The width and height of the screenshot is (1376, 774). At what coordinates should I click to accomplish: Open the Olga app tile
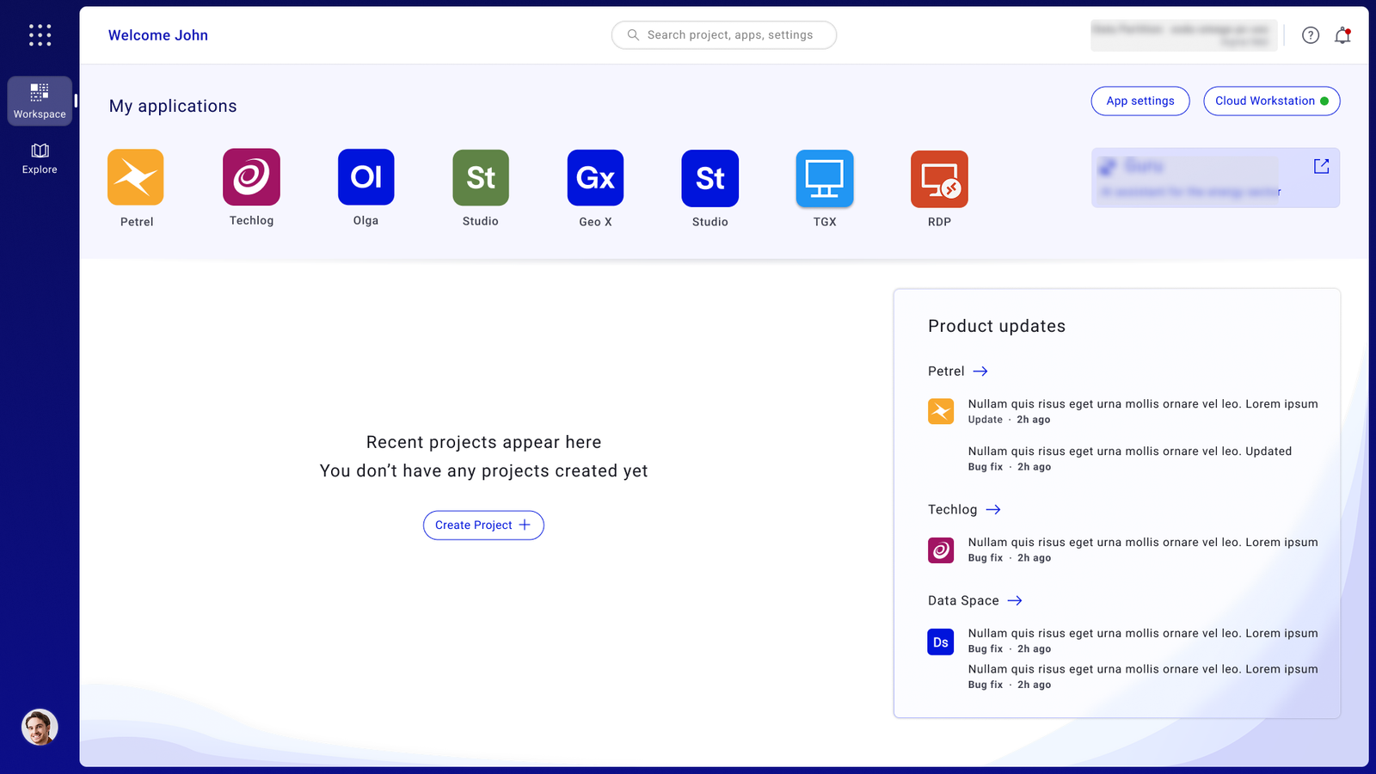[x=365, y=177]
